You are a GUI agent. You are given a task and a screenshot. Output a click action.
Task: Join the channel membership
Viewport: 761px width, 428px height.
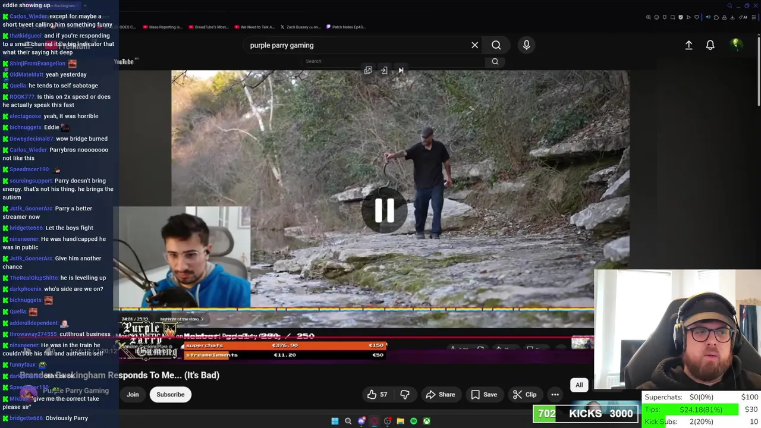(133, 395)
